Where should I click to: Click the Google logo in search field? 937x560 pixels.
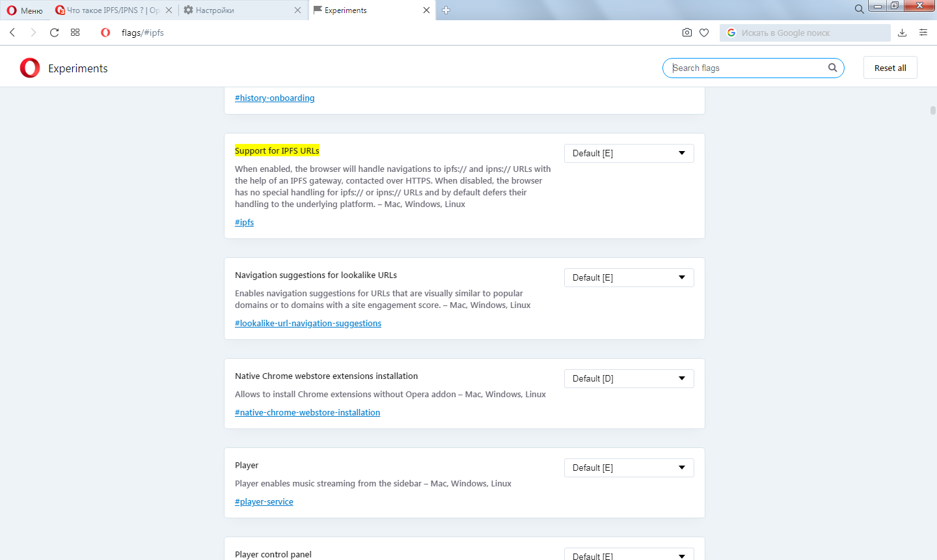pos(731,33)
